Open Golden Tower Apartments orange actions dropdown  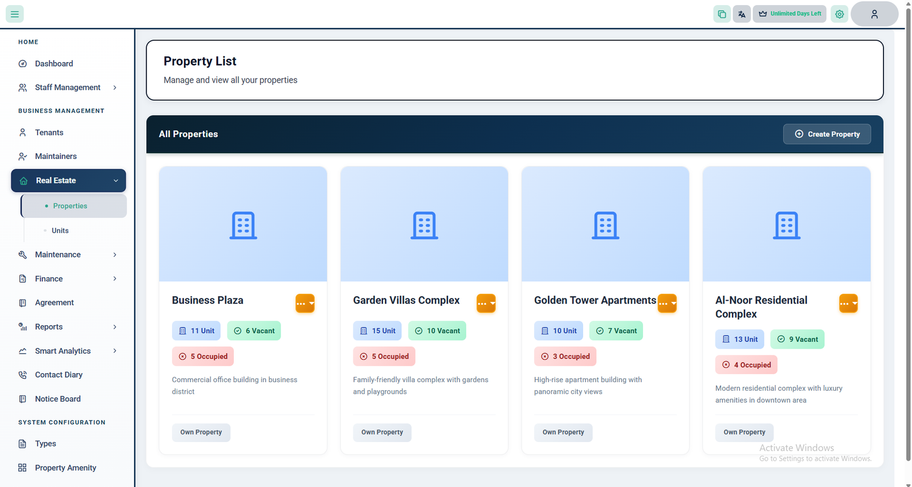tap(667, 303)
